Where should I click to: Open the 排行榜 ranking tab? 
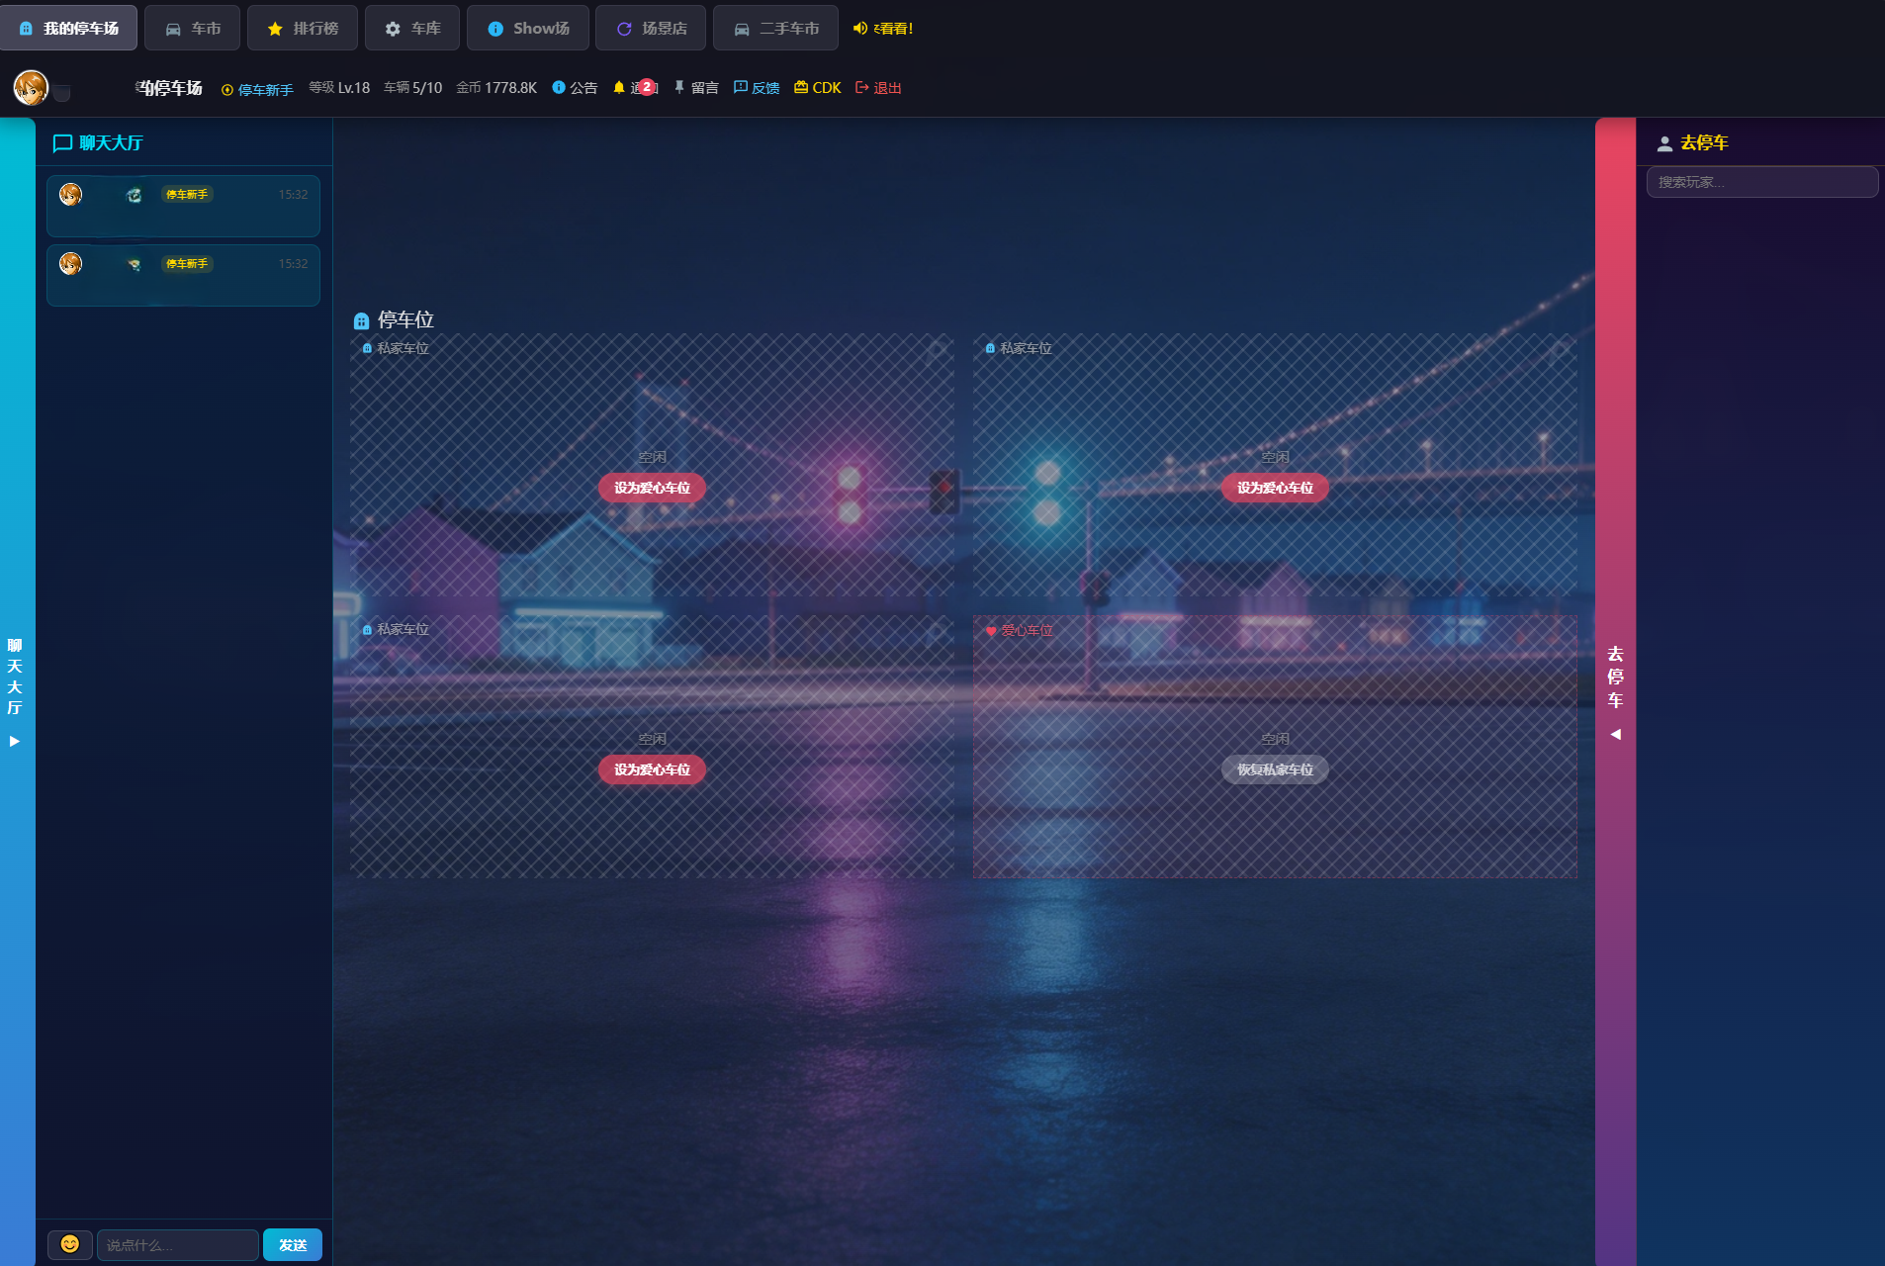point(303,29)
